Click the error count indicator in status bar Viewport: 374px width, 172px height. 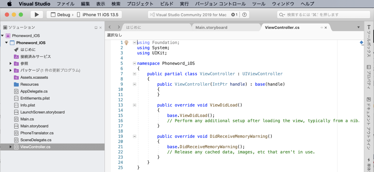(x=234, y=15)
